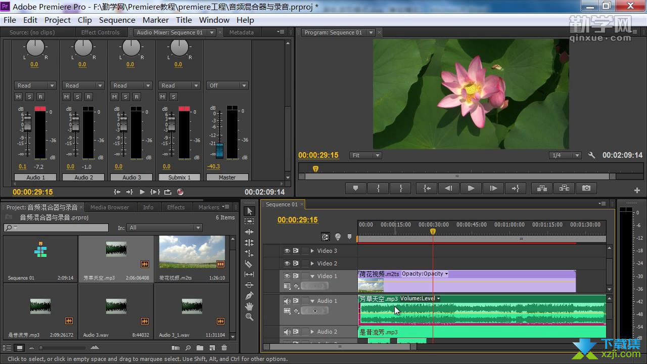Screen dimensions: 647x364
Task: Click Mark In button in Program monitor
Action: (x=378, y=188)
